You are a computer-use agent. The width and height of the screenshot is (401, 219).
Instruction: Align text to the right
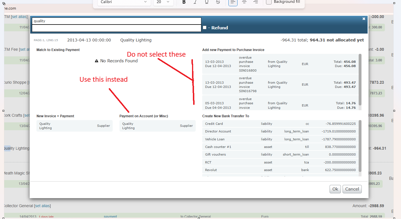(x=256, y=2)
